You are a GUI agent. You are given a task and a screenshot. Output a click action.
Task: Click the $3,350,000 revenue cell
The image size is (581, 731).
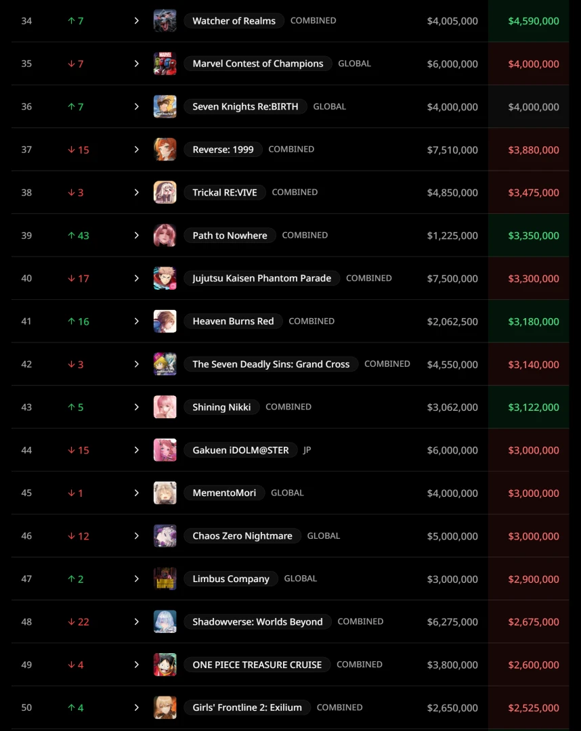tap(534, 236)
